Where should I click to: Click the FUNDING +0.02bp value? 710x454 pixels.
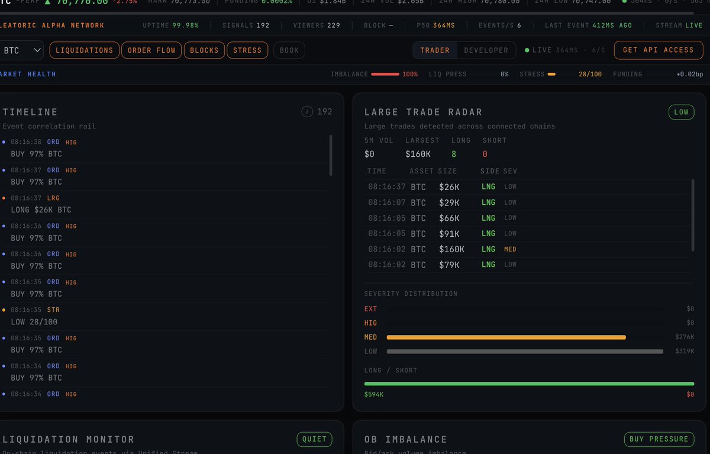point(690,74)
